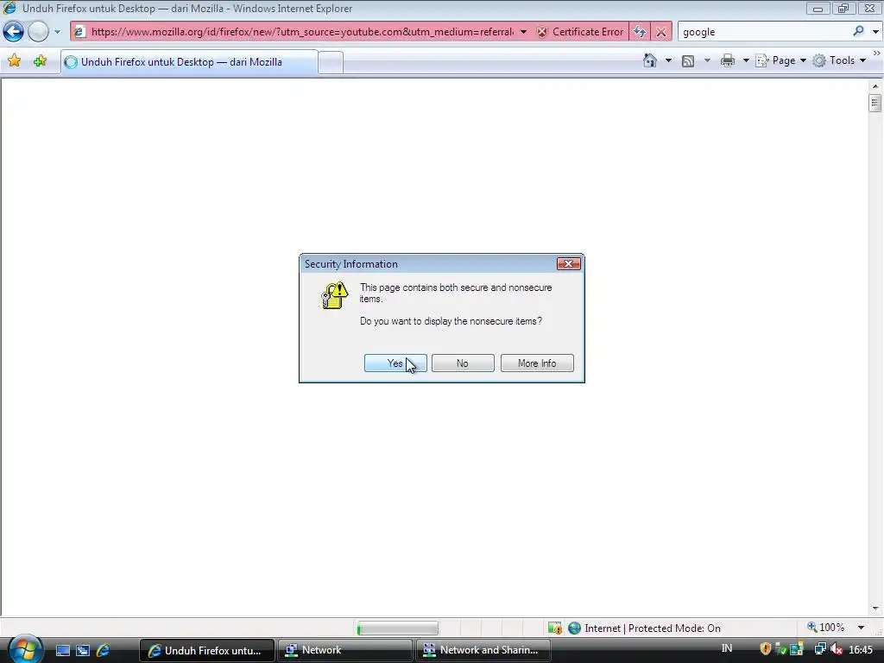The width and height of the screenshot is (884, 663).
Task: Open the Windows Start menu orb
Action: [25, 649]
